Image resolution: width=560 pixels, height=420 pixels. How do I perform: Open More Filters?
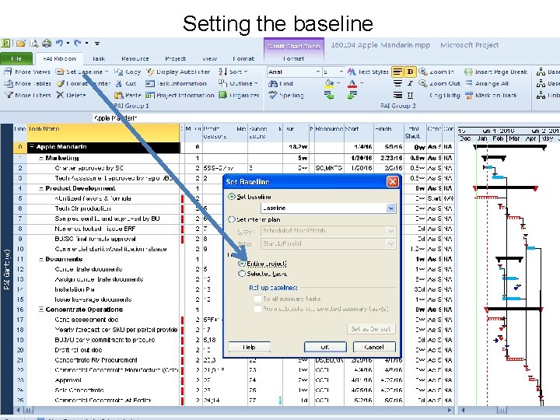[x=27, y=96]
